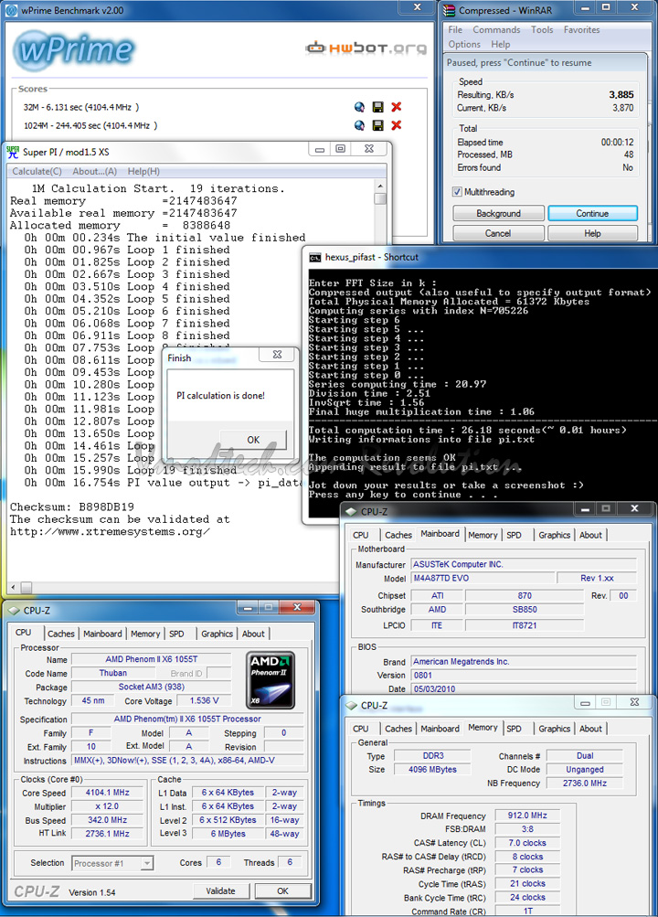Click the globe icon for 1024M score
This screenshot has width=658, height=917.
coord(359,125)
